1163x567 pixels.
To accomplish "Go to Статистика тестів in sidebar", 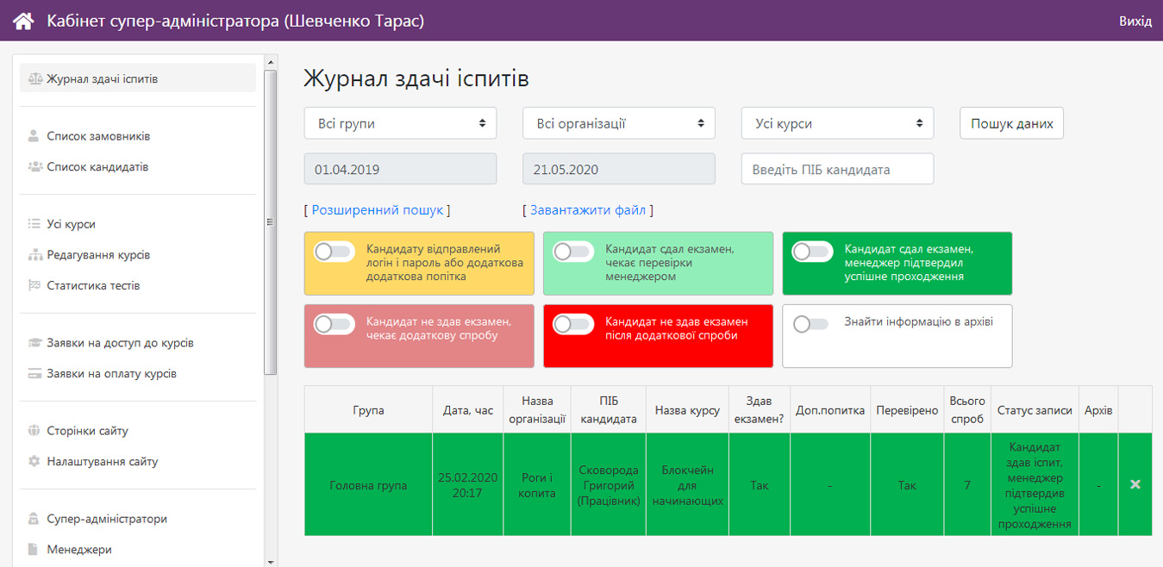I will (x=93, y=285).
